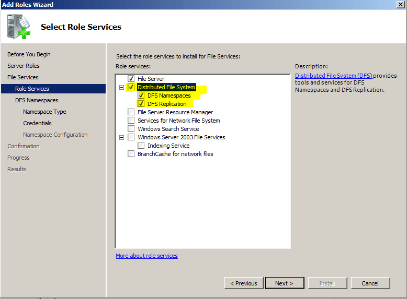The image size is (407, 299).
Task: Select the DFS Namespaces row label
Action: [x=169, y=95]
